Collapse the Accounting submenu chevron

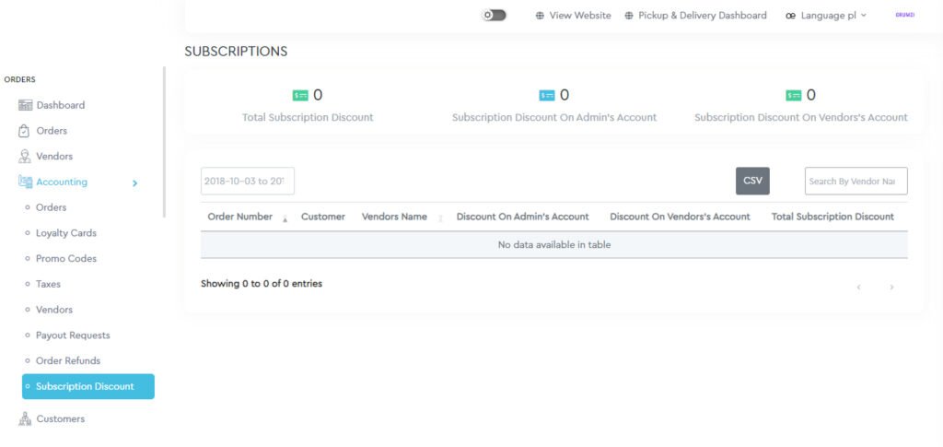tap(135, 183)
